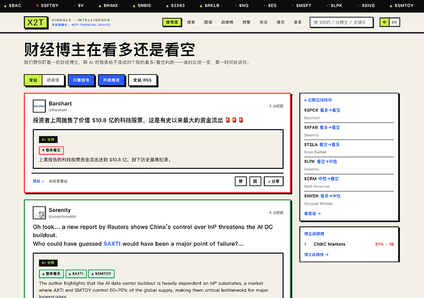View the Barchart avatar profile picture

39,106
